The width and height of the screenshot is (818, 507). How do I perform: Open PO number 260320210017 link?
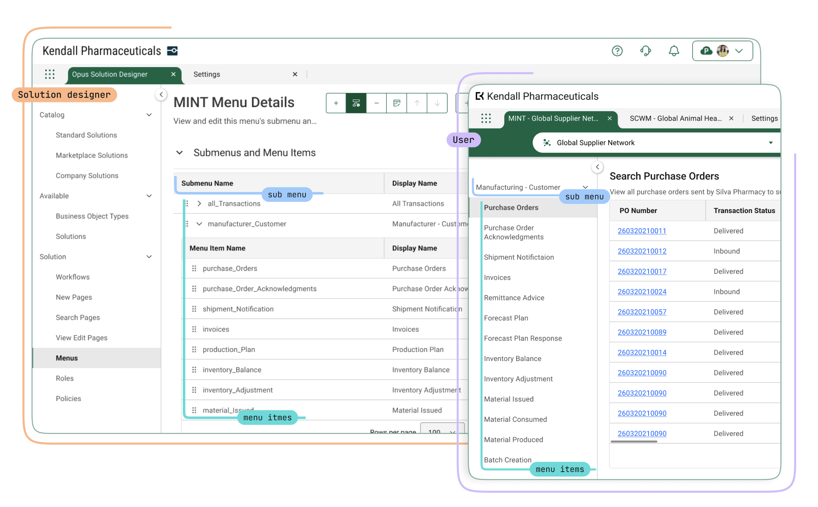[641, 271]
